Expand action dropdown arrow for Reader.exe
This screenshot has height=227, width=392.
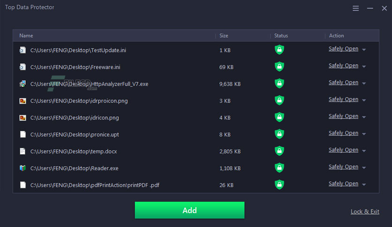pos(364,167)
